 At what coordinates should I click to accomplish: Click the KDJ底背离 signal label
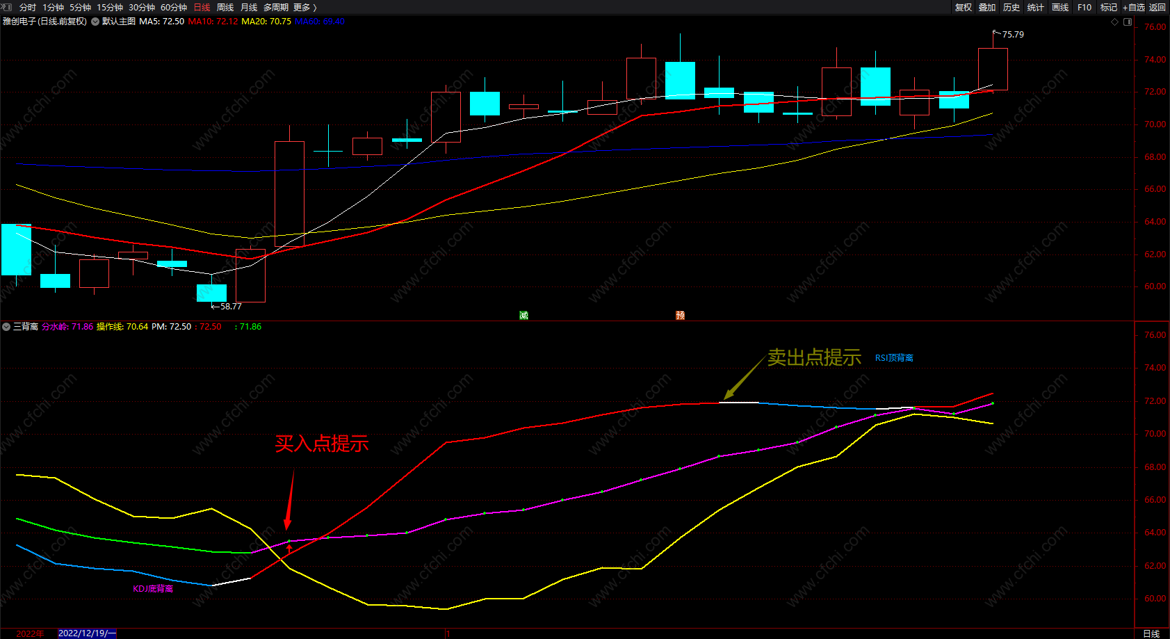[x=153, y=589]
